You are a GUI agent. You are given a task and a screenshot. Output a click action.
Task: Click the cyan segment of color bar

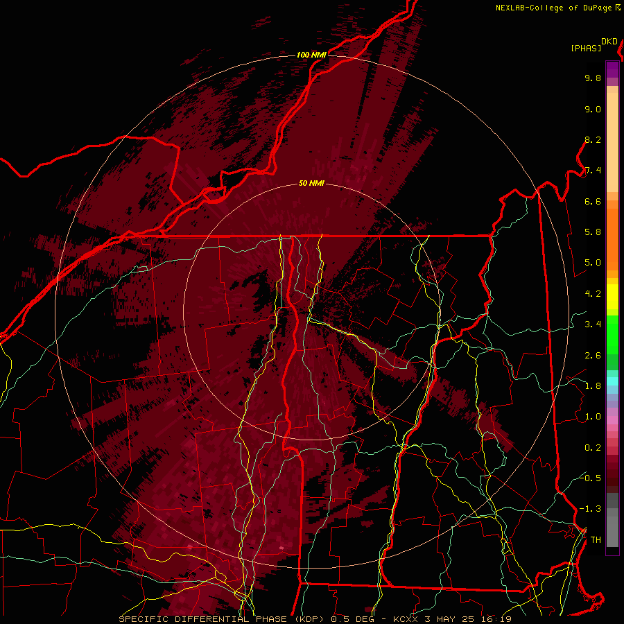point(612,381)
